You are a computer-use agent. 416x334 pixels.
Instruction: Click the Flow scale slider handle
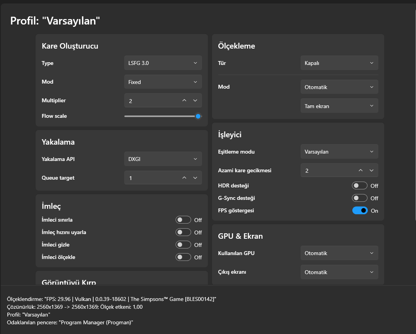pyautogui.click(x=198, y=116)
